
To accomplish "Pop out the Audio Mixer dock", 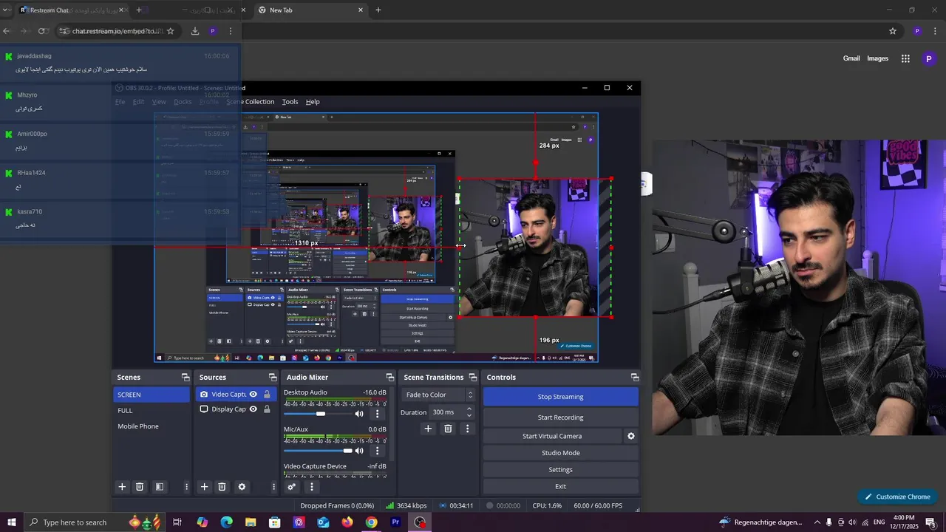I will click(x=389, y=378).
